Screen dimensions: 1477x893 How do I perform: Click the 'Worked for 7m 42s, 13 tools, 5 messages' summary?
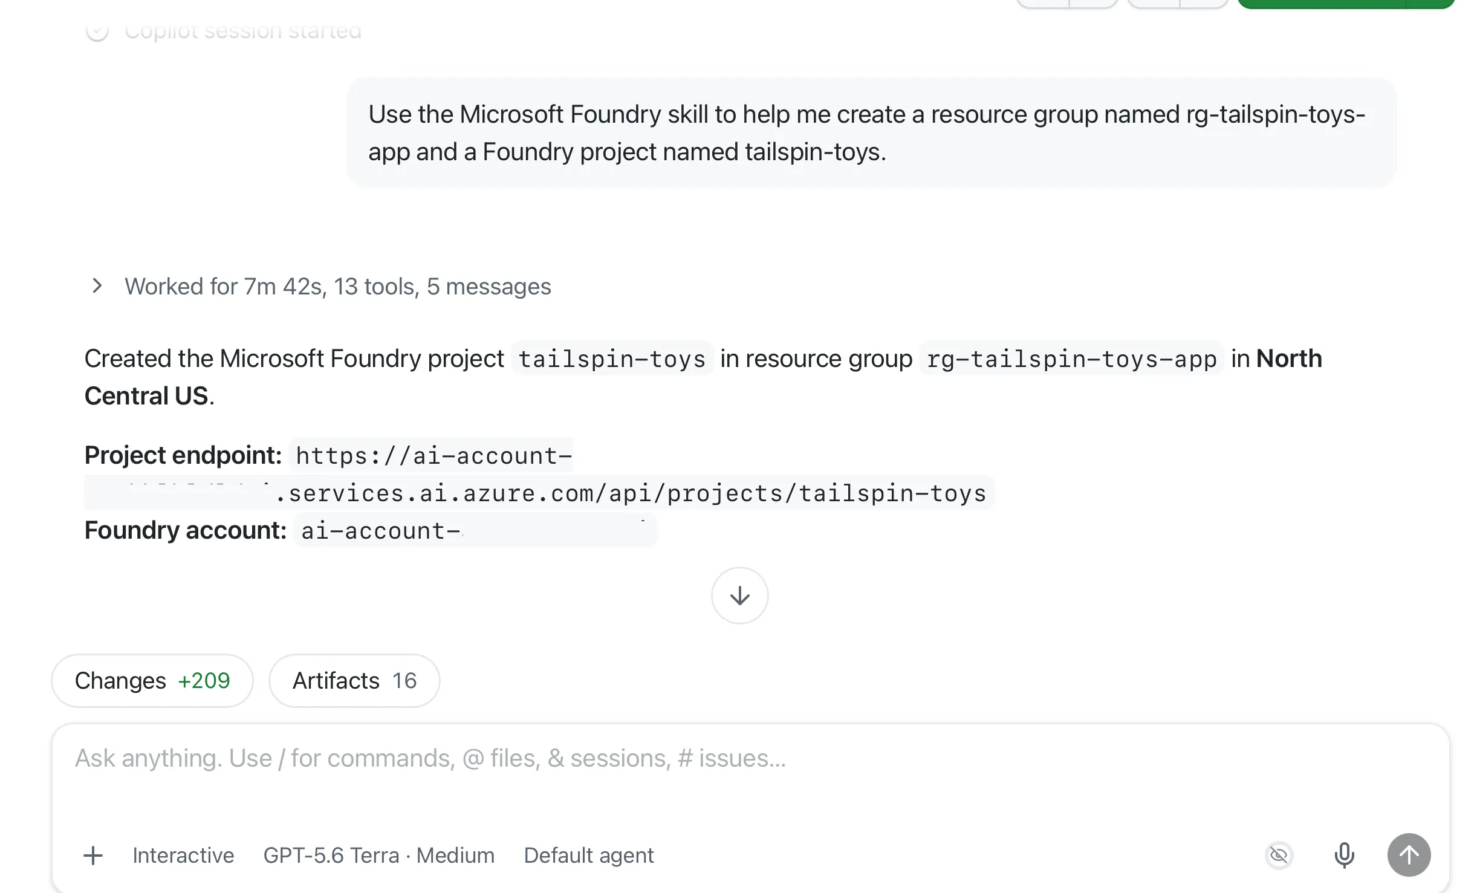point(337,286)
